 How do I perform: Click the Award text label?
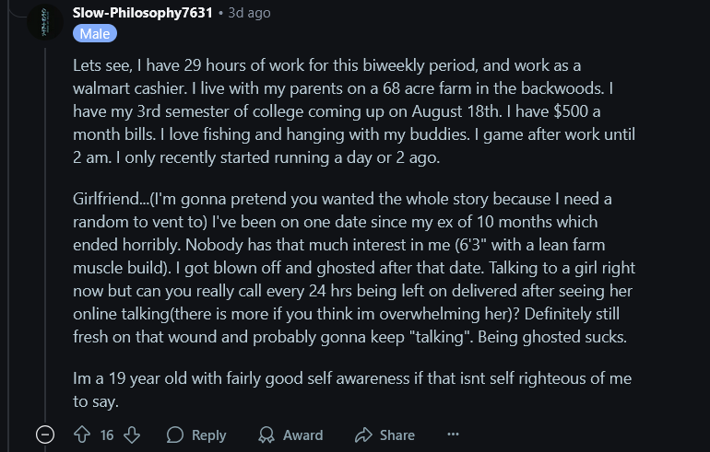click(303, 435)
